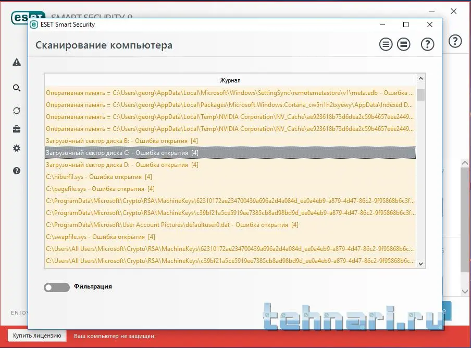This screenshot has width=471, height=348.
Task: Select the meta.edb log entry
Action: click(230, 93)
